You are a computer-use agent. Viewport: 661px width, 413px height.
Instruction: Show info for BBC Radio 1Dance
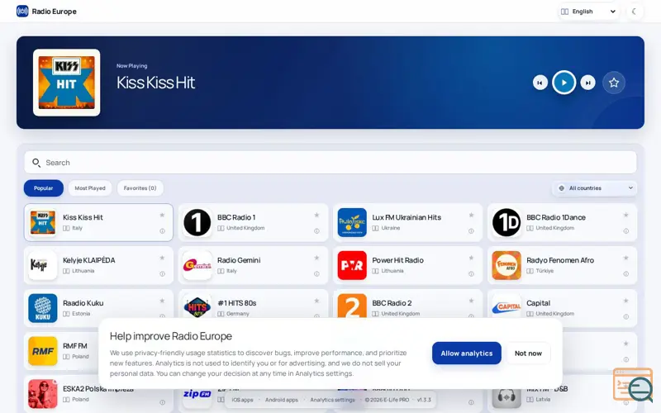[x=626, y=231]
